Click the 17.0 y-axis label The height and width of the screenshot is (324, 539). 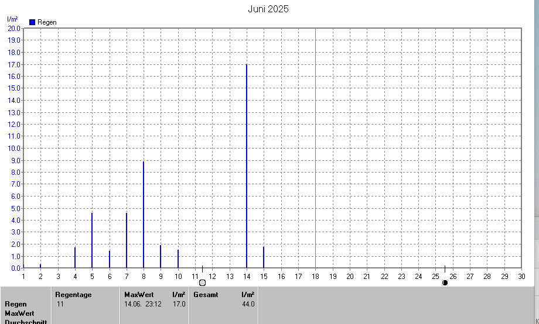[x=13, y=64]
